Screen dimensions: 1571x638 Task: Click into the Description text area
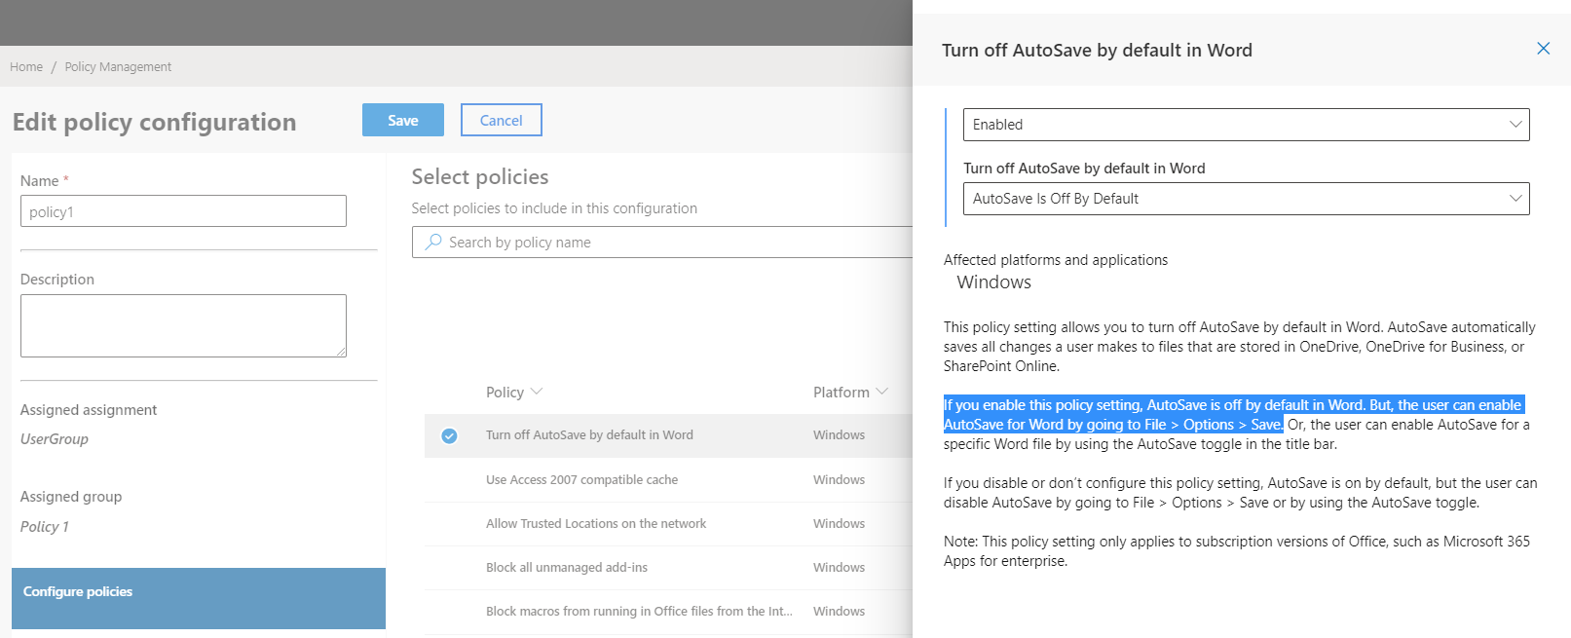[183, 325]
